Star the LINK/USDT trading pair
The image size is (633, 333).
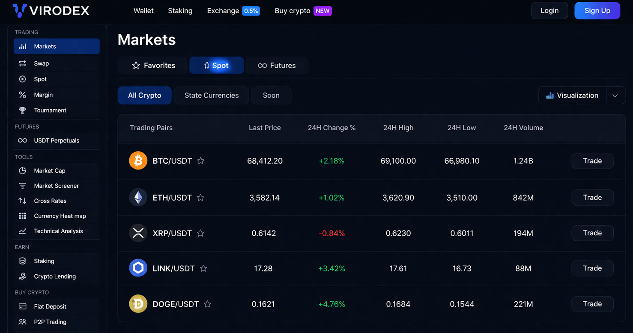click(203, 268)
